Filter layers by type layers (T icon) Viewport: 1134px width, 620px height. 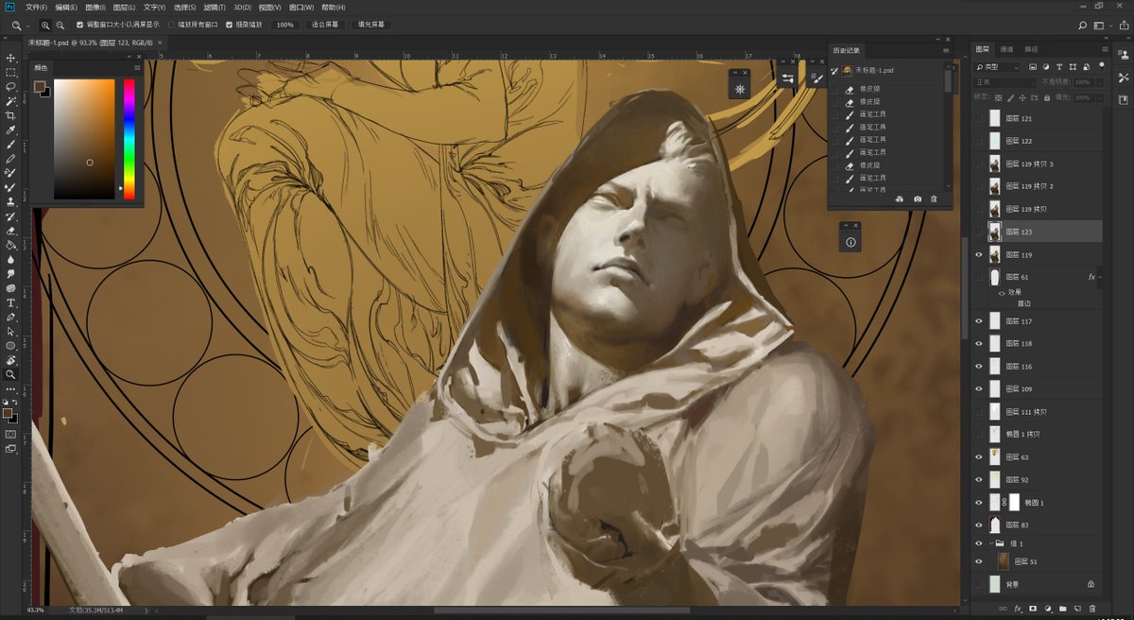(1059, 67)
